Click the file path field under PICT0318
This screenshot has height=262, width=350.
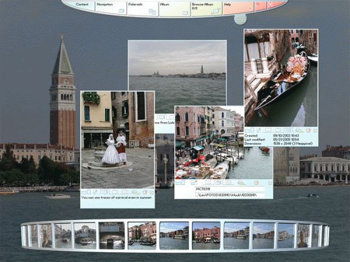tap(229, 195)
